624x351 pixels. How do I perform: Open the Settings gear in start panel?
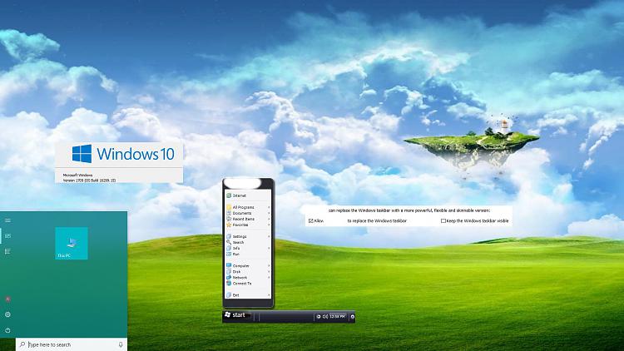pyautogui.click(x=7, y=314)
